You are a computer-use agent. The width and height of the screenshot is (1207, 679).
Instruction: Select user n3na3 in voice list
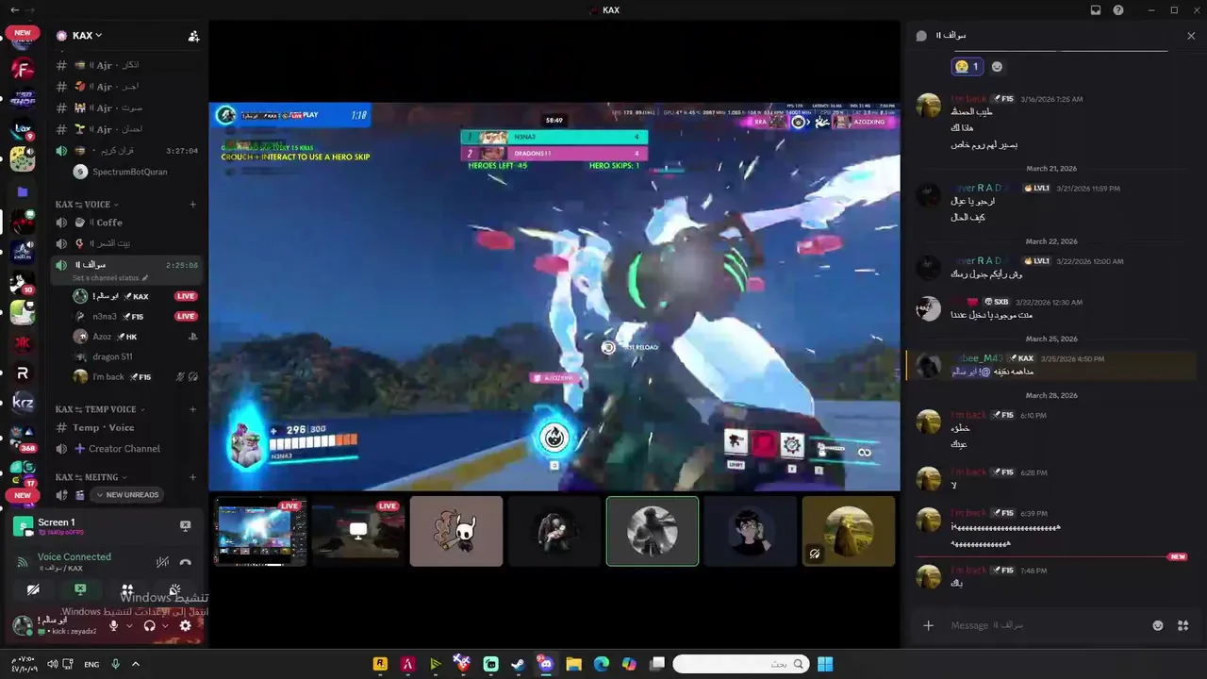(135, 316)
